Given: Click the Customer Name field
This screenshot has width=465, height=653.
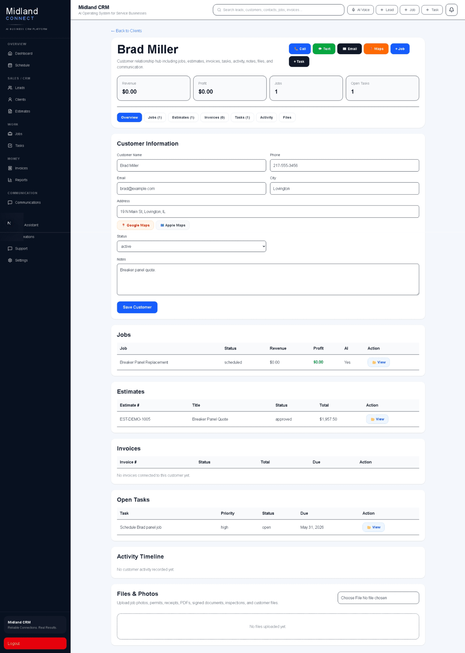Looking at the screenshot, I should coord(191,165).
